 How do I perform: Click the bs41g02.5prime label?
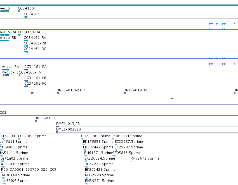[15, 159]
